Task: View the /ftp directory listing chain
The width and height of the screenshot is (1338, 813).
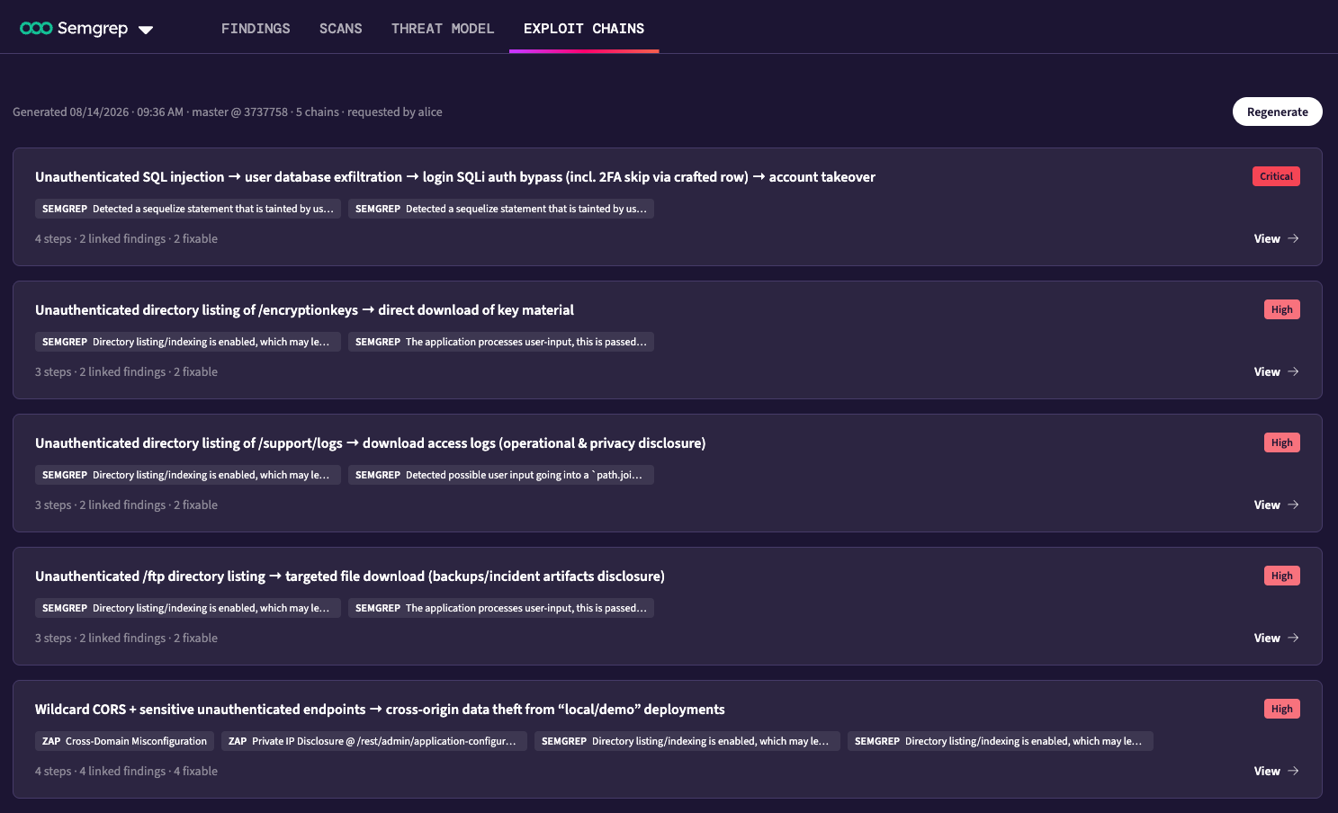Action: (x=1276, y=638)
